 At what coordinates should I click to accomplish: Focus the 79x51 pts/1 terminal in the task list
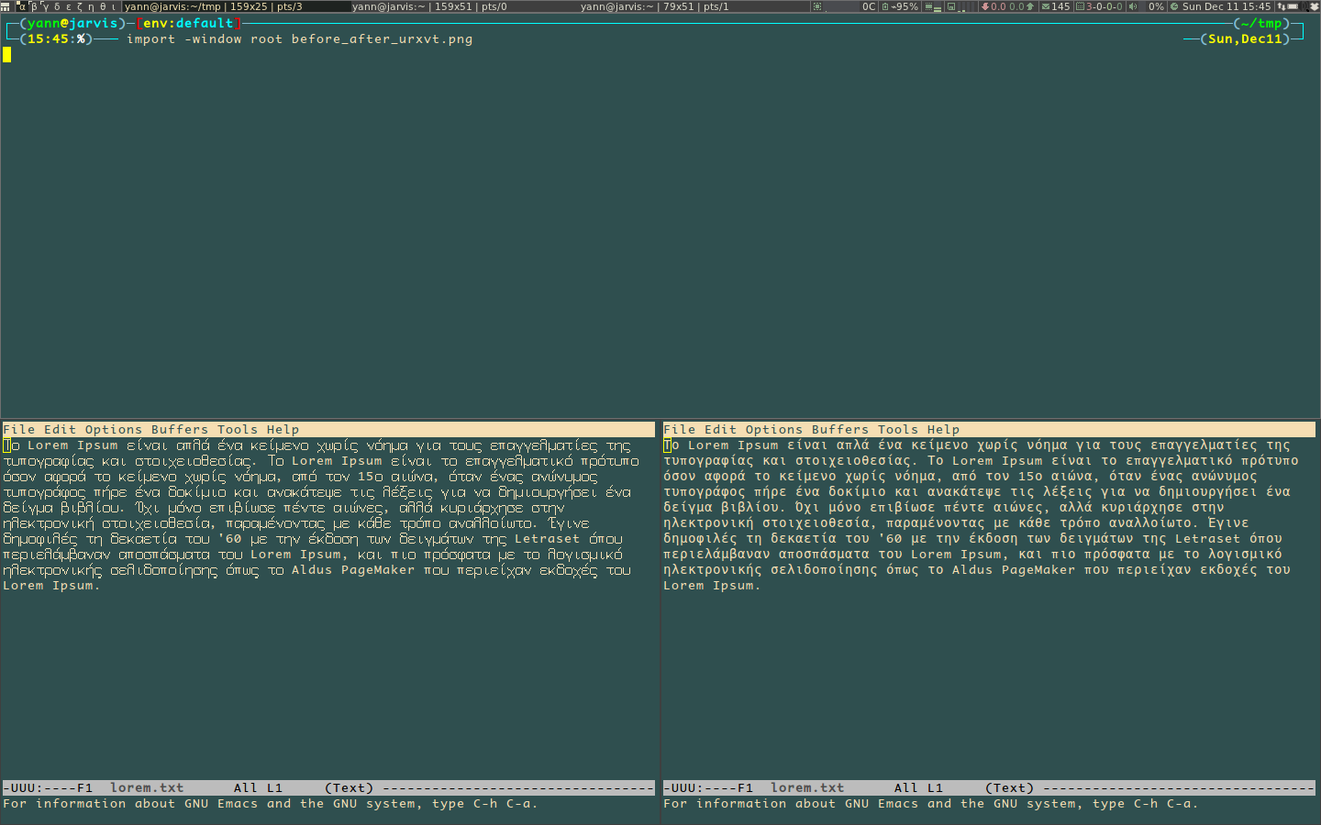click(694, 6)
